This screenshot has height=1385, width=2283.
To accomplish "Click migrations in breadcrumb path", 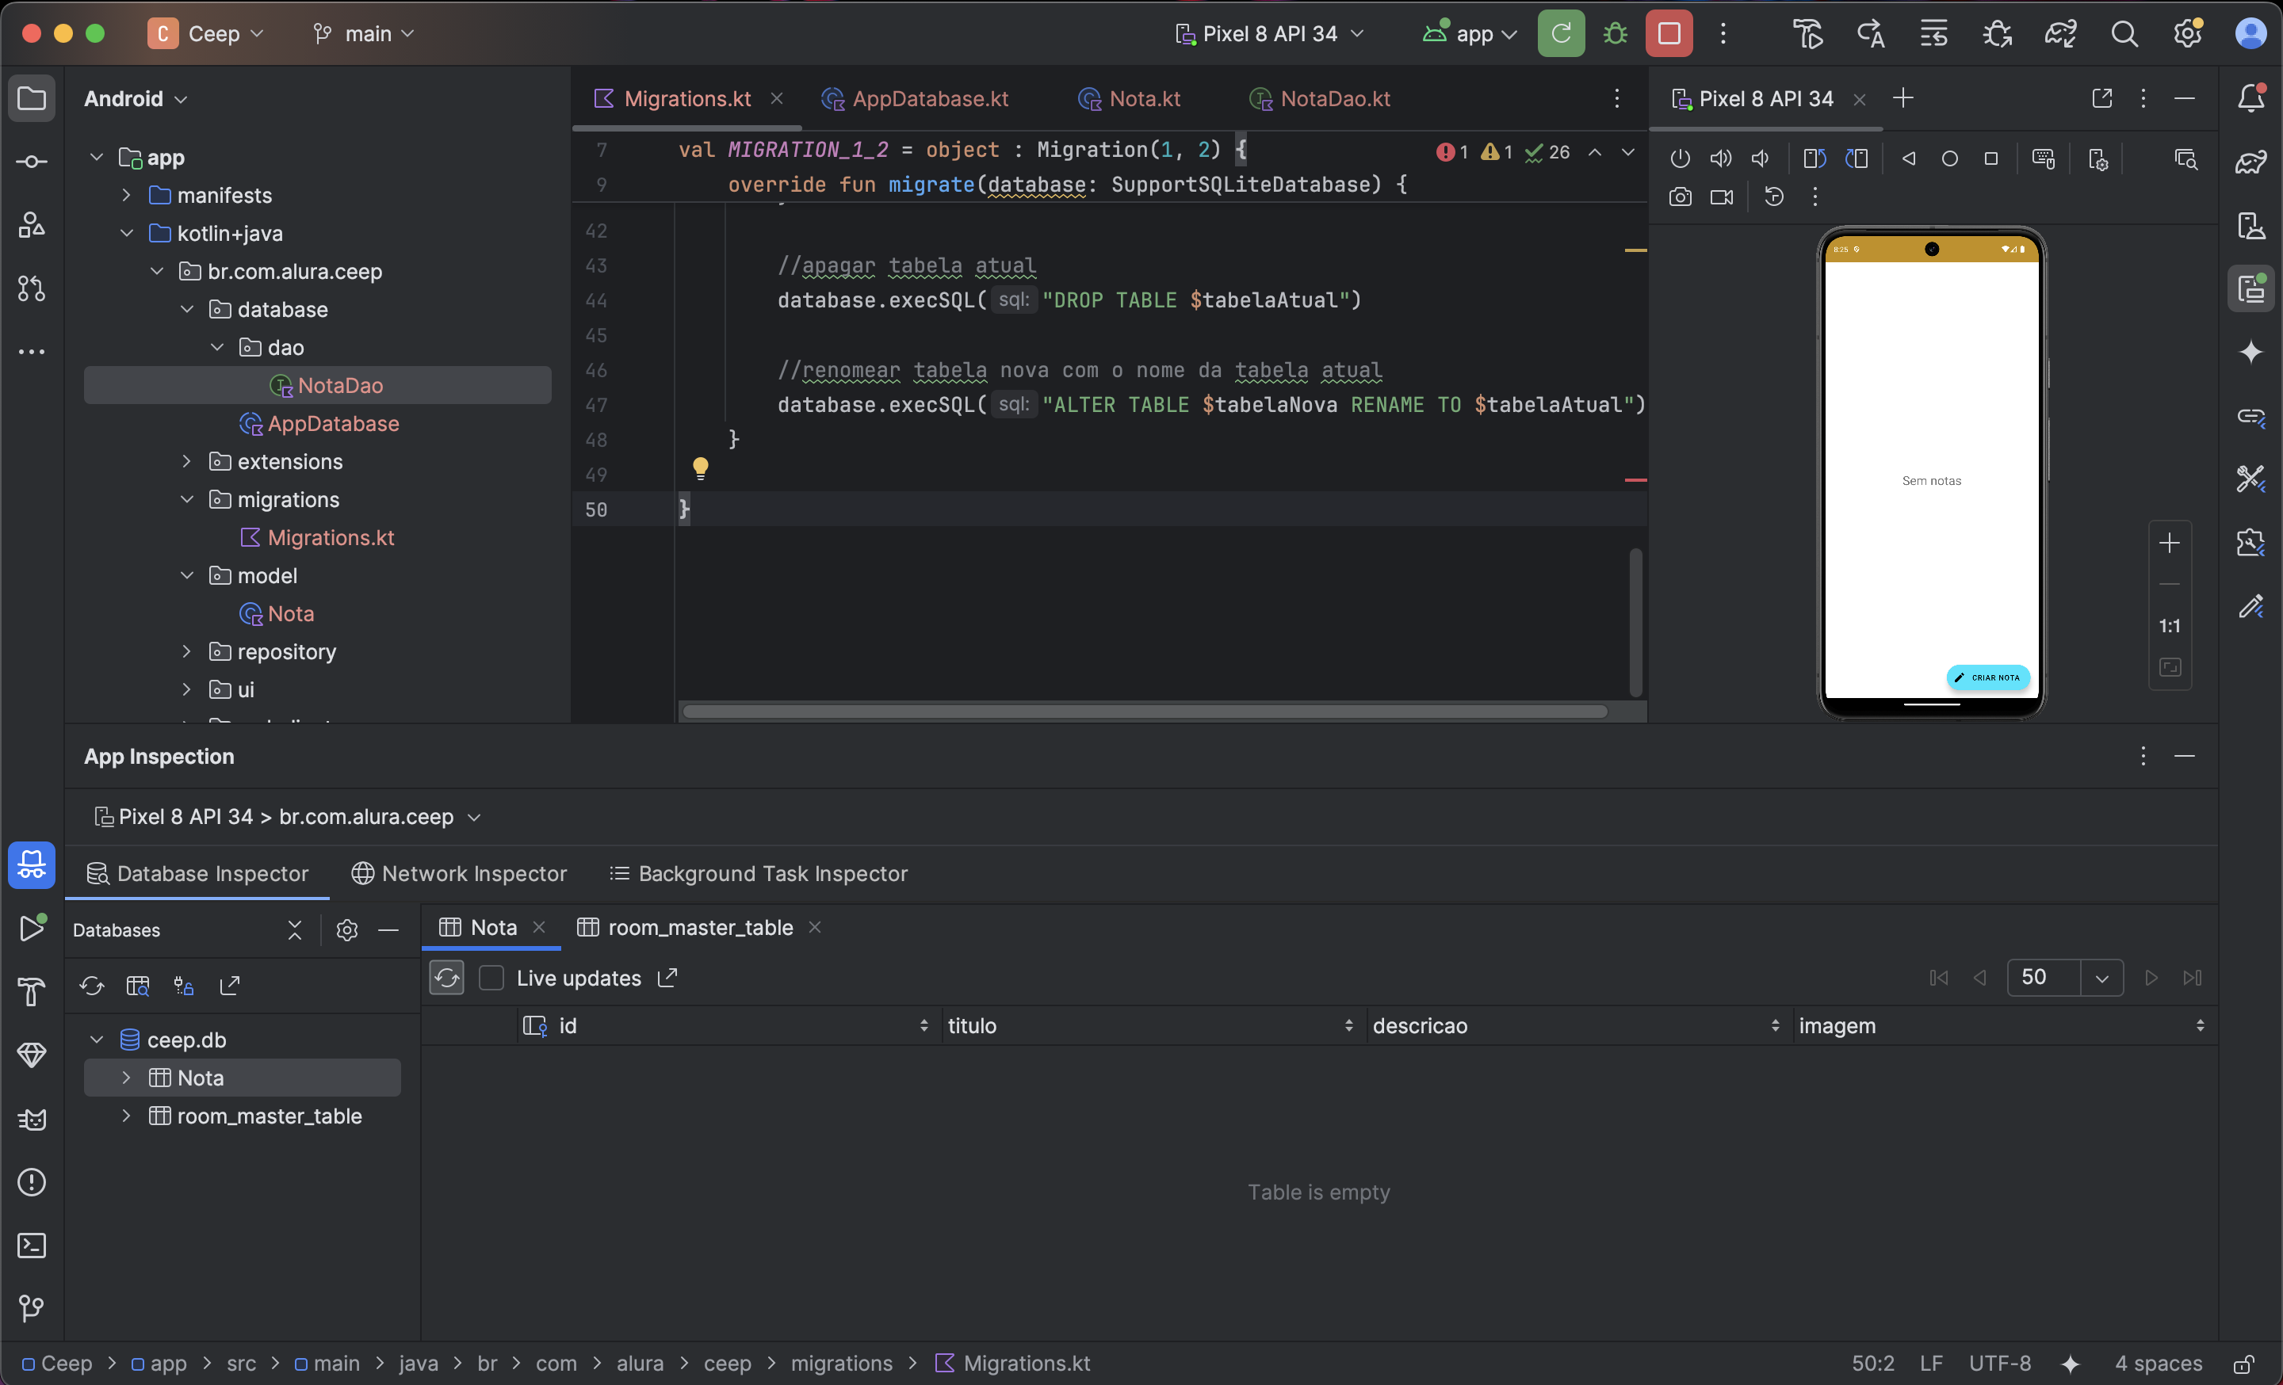I will pyautogui.click(x=841, y=1364).
